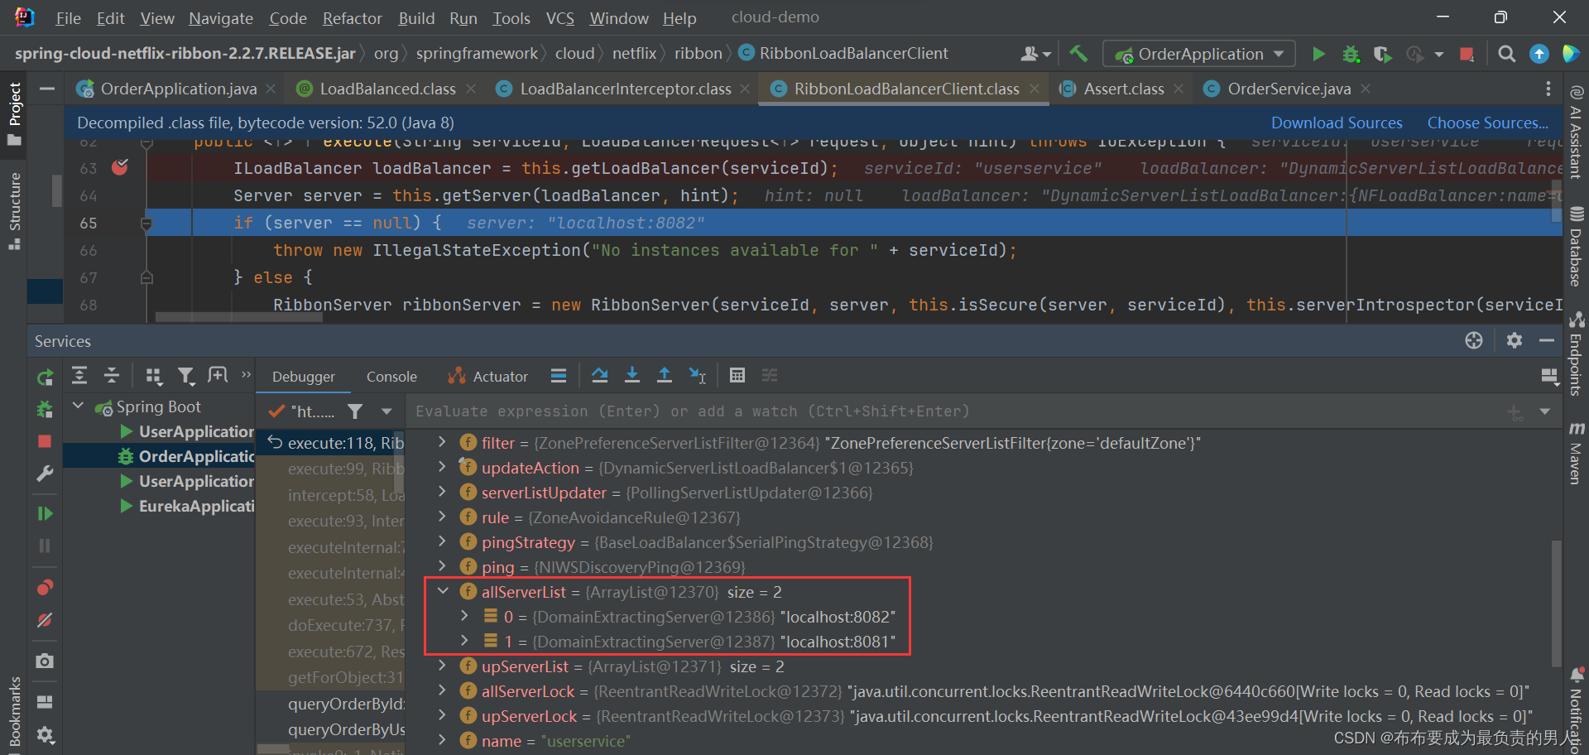Open the user account icon in top toolbar
The width and height of the screenshot is (1589, 755).
[1035, 54]
